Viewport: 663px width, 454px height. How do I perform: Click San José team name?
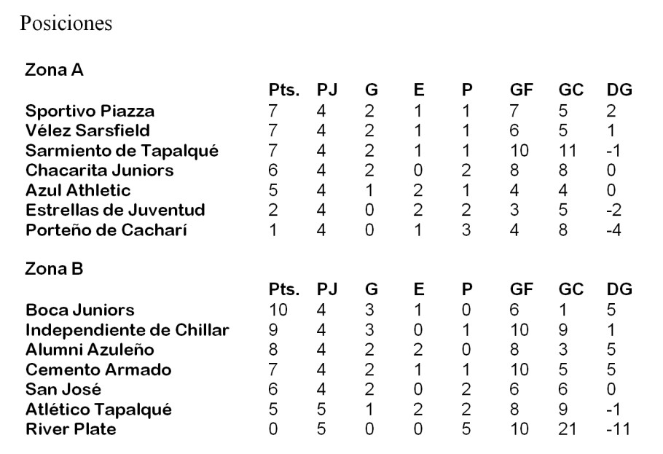(x=63, y=389)
